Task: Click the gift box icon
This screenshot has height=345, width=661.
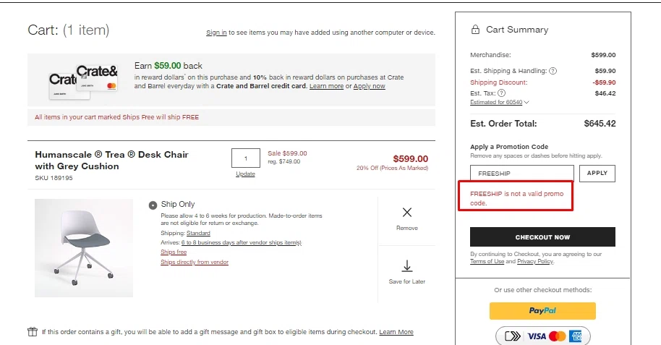Action: pyautogui.click(x=33, y=332)
